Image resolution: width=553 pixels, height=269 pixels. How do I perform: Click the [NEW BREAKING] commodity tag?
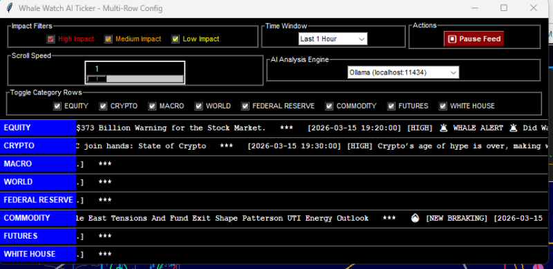pyautogui.click(x=457, y=218)
